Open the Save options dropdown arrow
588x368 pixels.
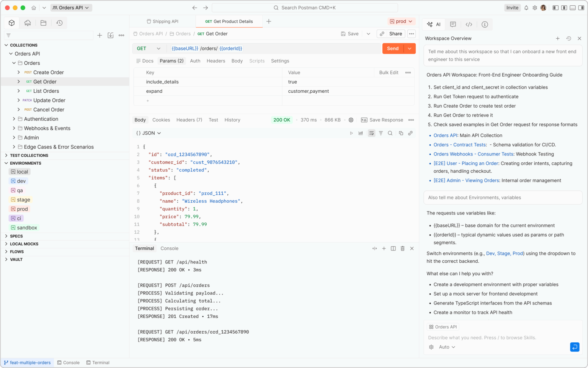pyautogui.click(x=368, y=34)
